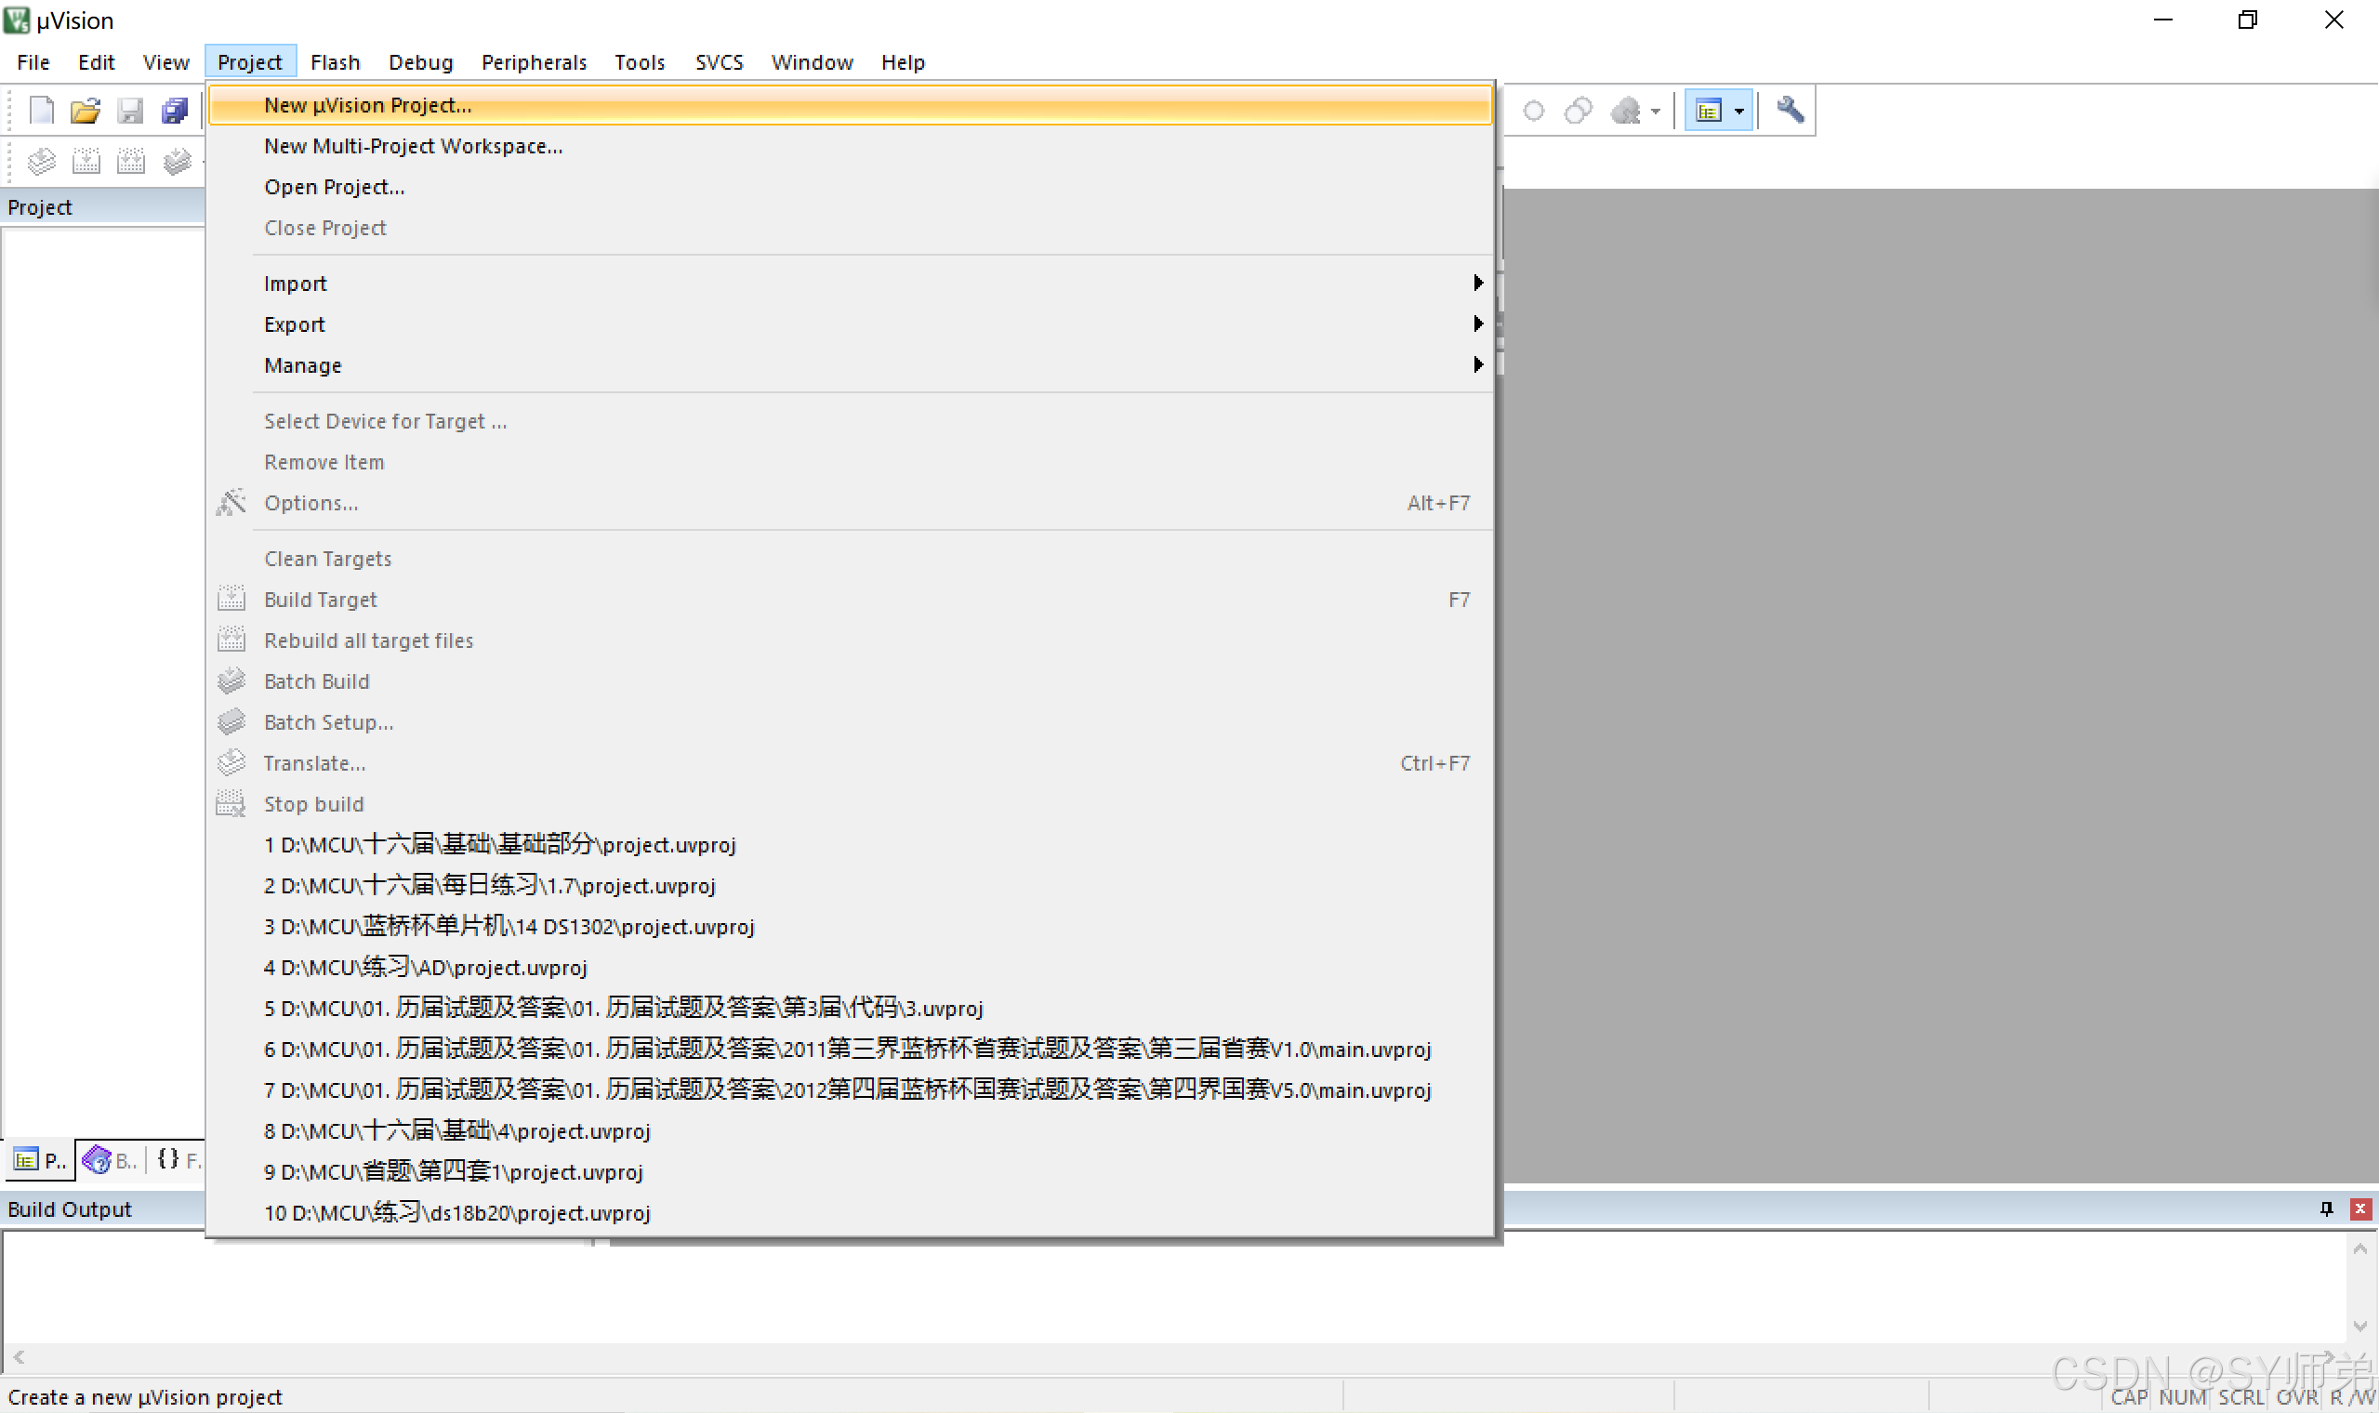Click the Build toolbar icon
The height and width of the screenshot is (1413, 2379).
pyautogui.click(x=86, y=161)
